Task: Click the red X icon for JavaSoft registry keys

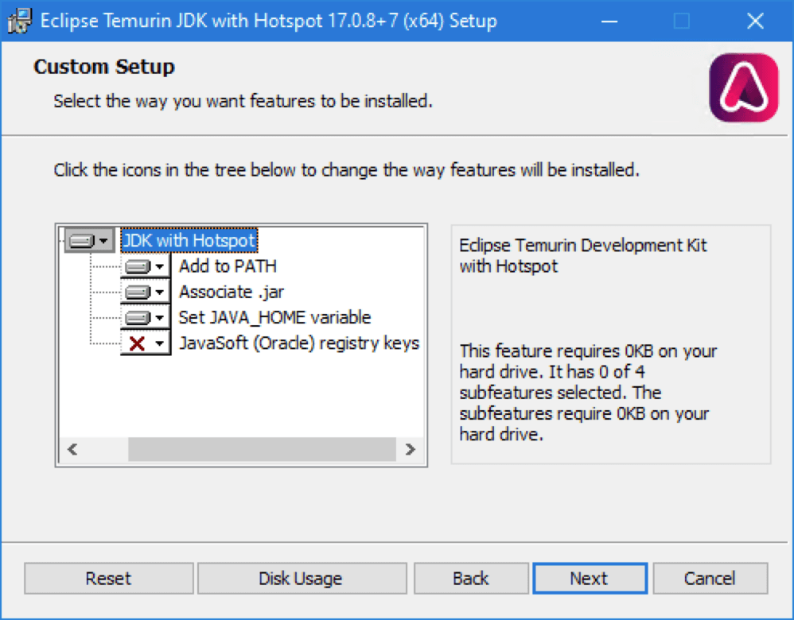Action: click(x=137, y=343)
